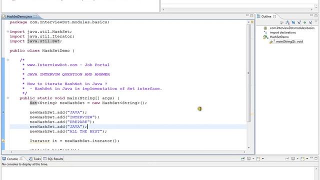Click the line newHashSet.add("INTERVIEW")

64,117
